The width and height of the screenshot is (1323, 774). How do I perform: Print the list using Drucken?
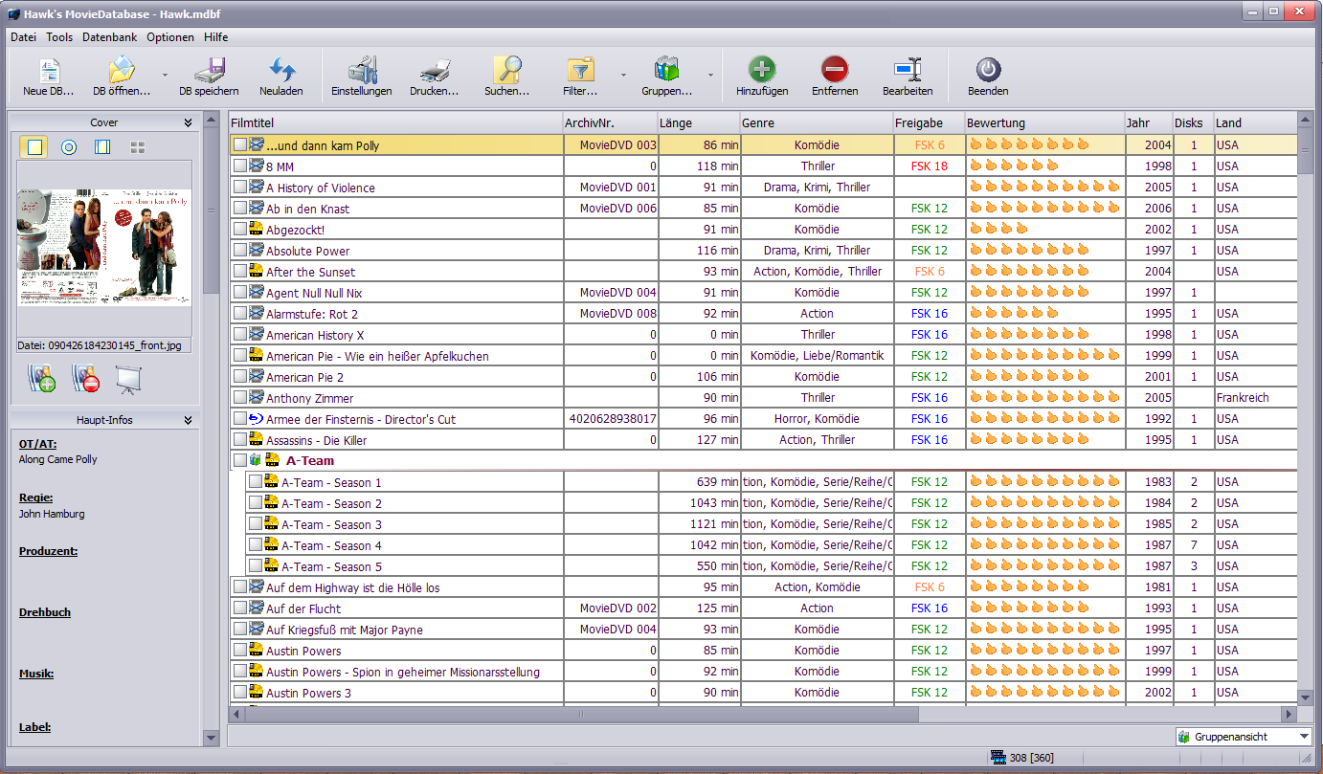(435, 77)
